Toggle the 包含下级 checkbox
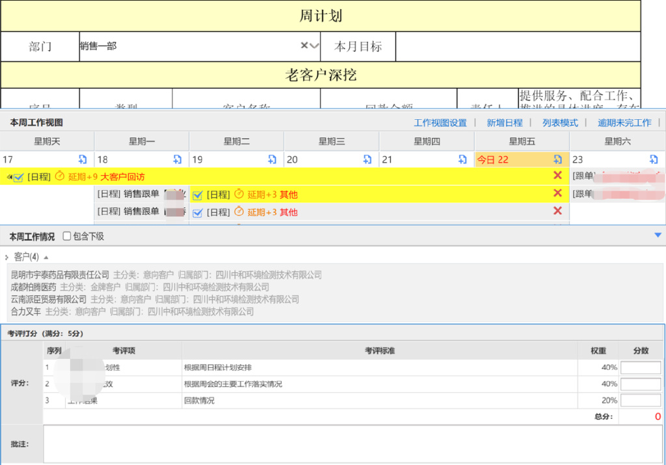The height and width of the screenshot is (465, 666). (67, 236)
